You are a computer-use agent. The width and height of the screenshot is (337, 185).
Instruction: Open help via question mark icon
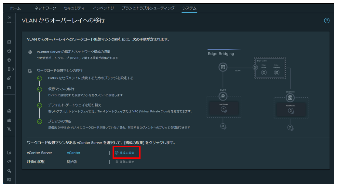coord(327,20)
